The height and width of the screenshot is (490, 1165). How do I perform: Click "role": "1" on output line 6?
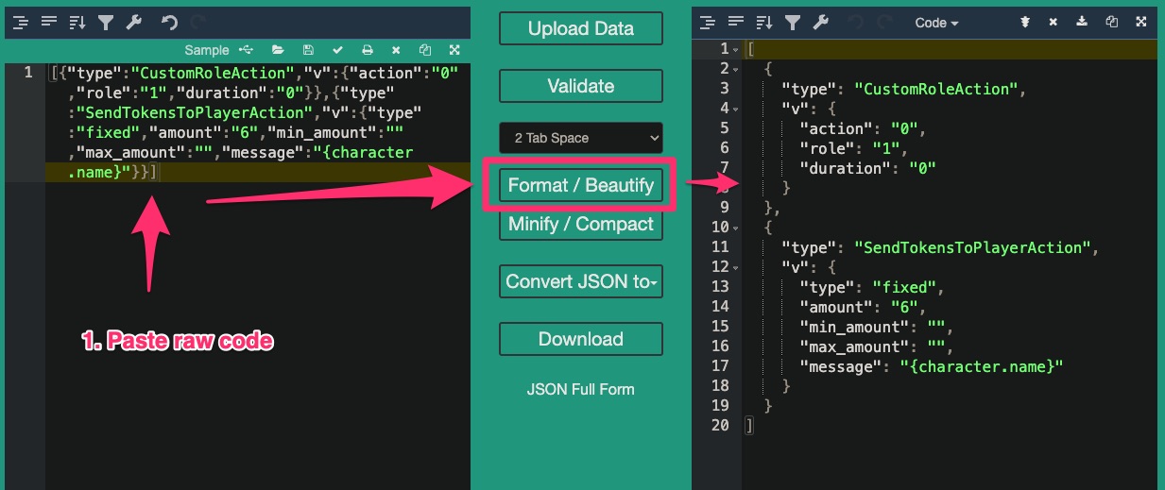click(854, 148)
